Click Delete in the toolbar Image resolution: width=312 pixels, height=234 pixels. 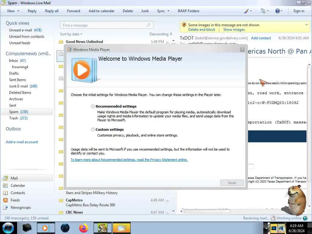pos(128,11)
